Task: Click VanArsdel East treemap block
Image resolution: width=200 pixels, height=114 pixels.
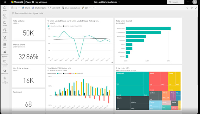Action: [130, 78]
